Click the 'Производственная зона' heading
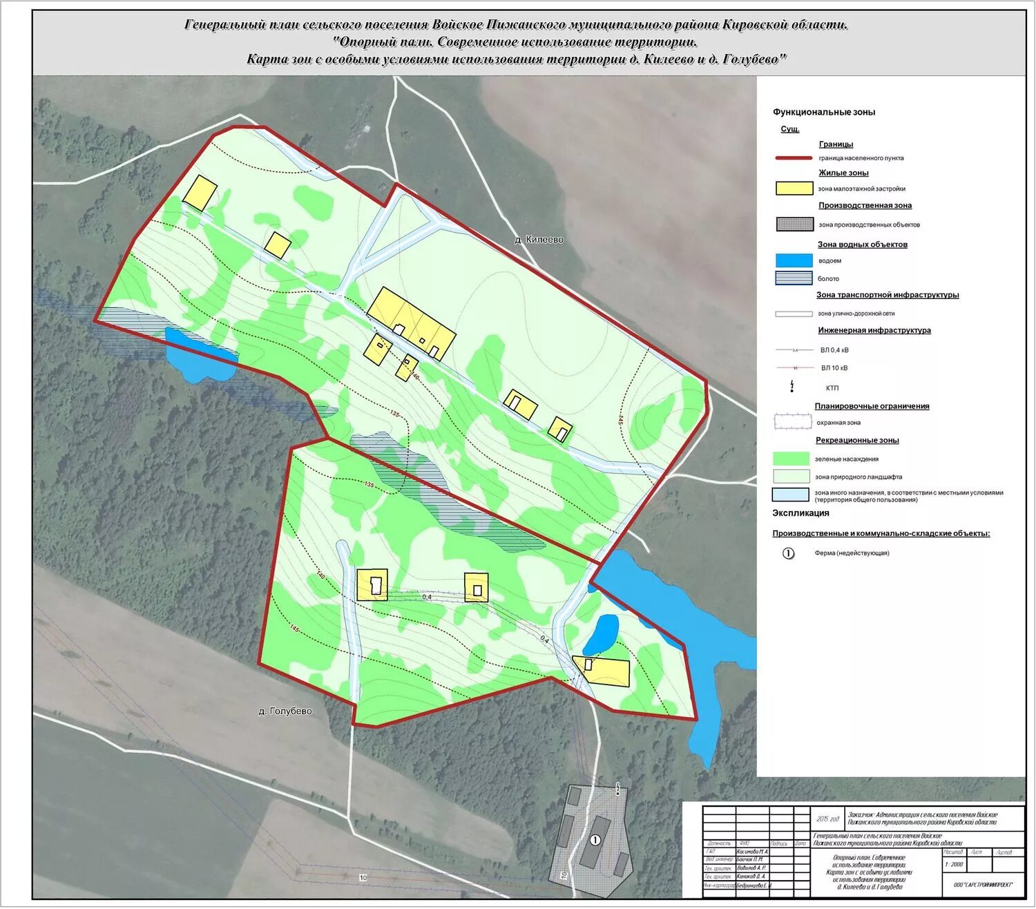Image resolution: width=1036 pixels, height=909 pixels. pos(865,206)
